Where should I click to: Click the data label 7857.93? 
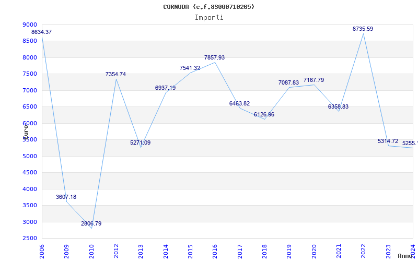coord(214,57)
